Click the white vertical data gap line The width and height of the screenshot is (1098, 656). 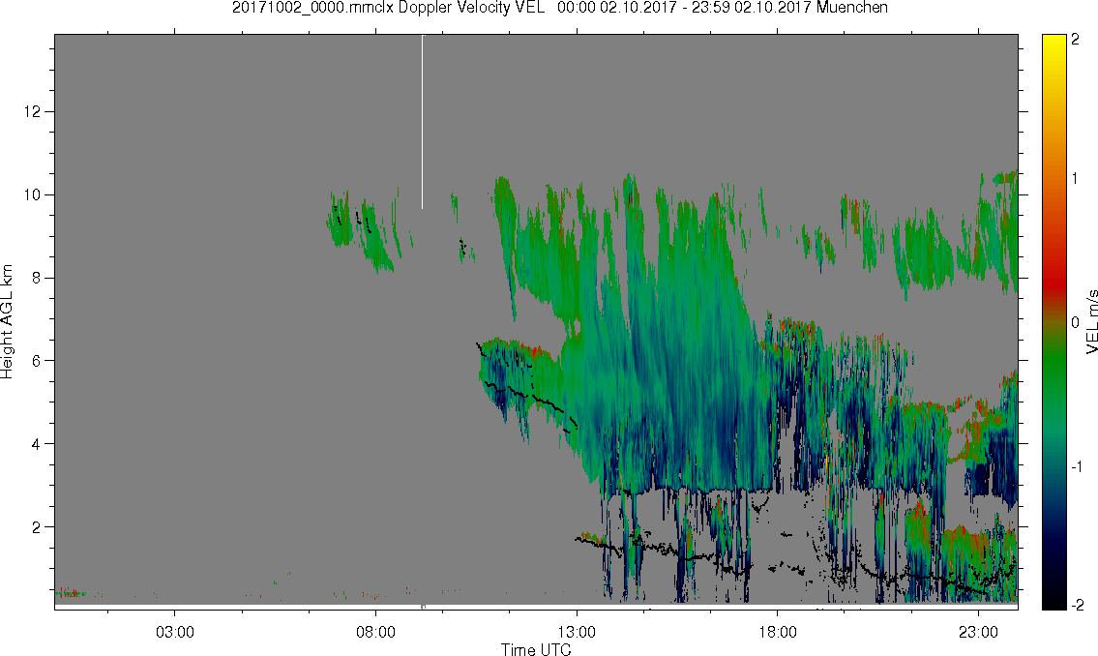[422, 122]
